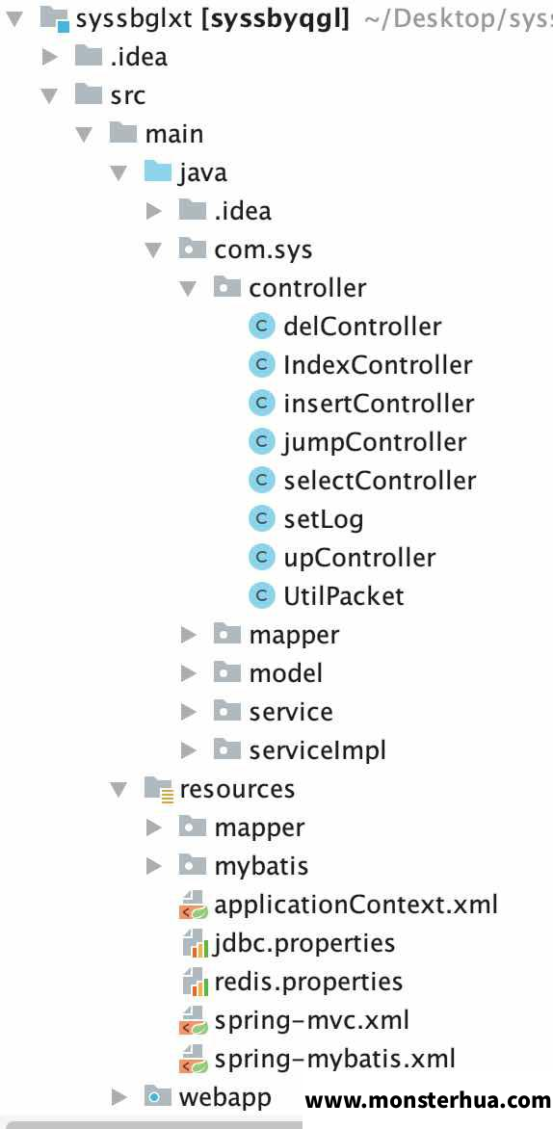Click the resources folder icon
This screenshot has width=553, height=1129.
pos(158,789)
